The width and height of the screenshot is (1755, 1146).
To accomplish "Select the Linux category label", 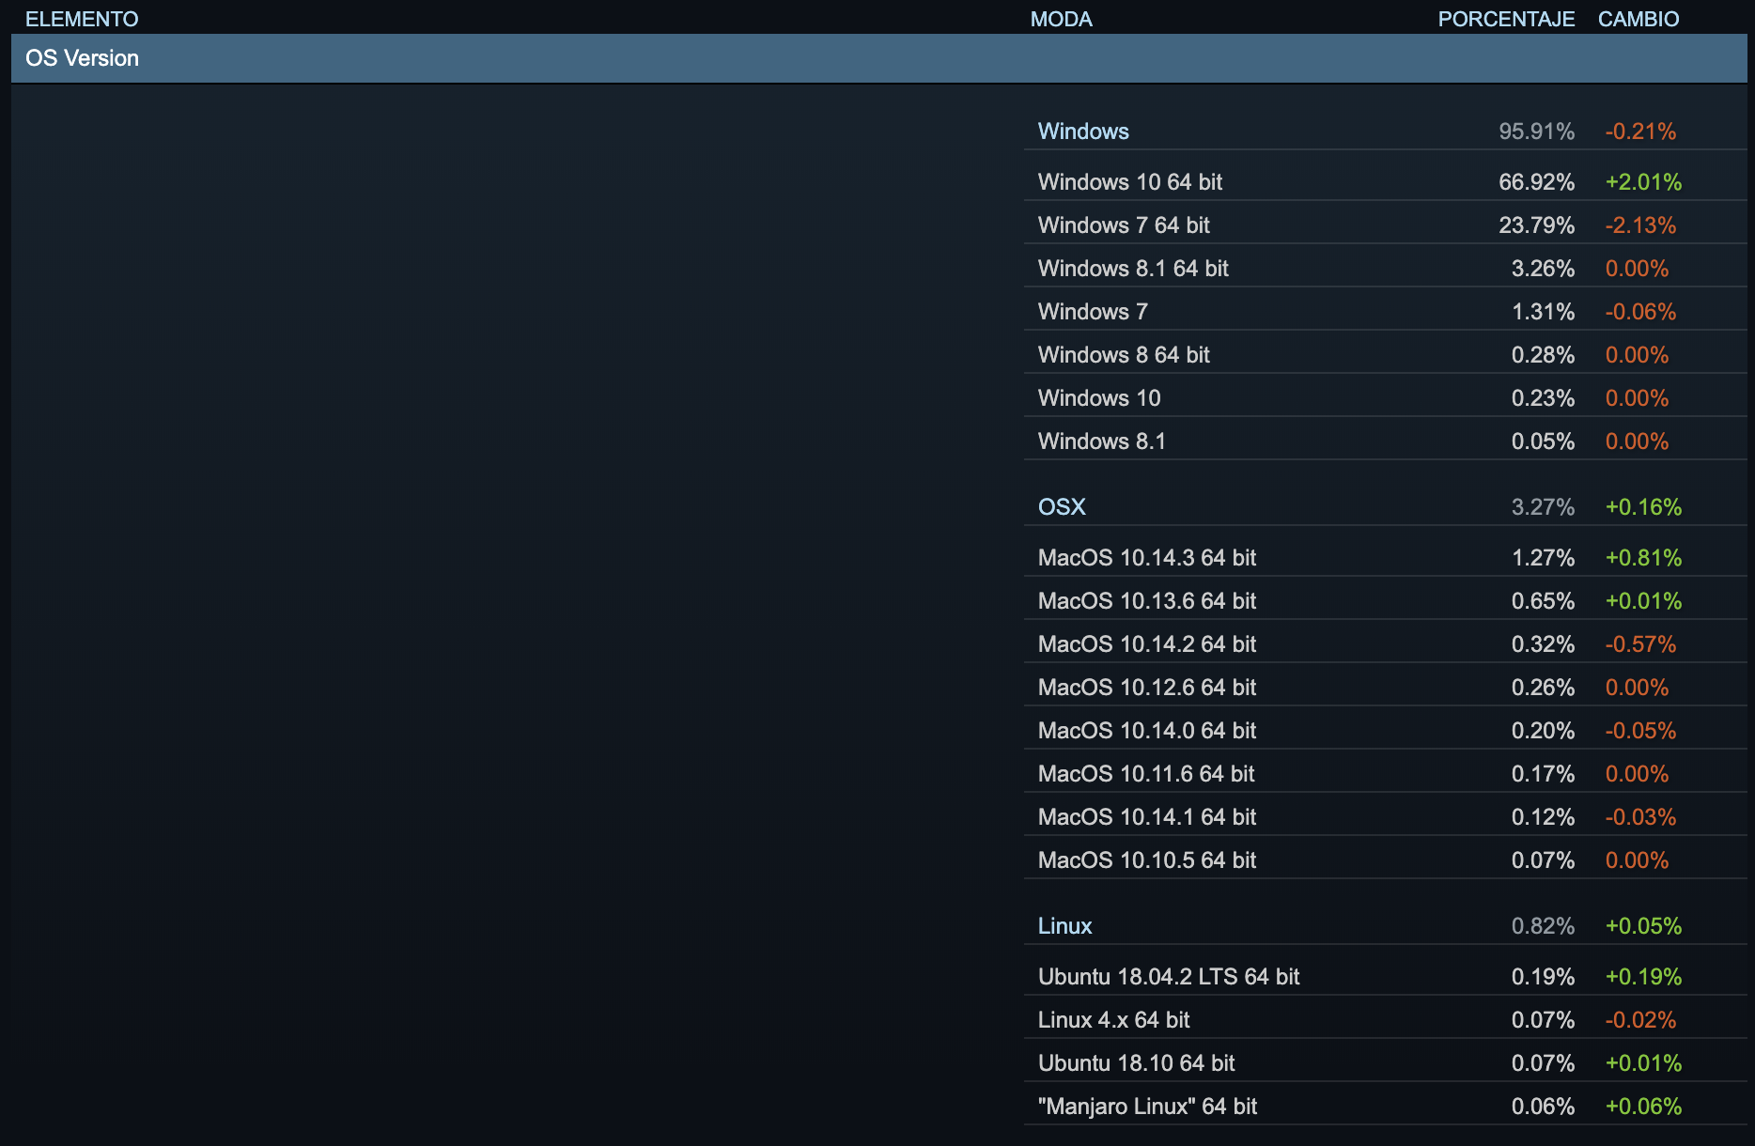I will tap(1064, 926).
